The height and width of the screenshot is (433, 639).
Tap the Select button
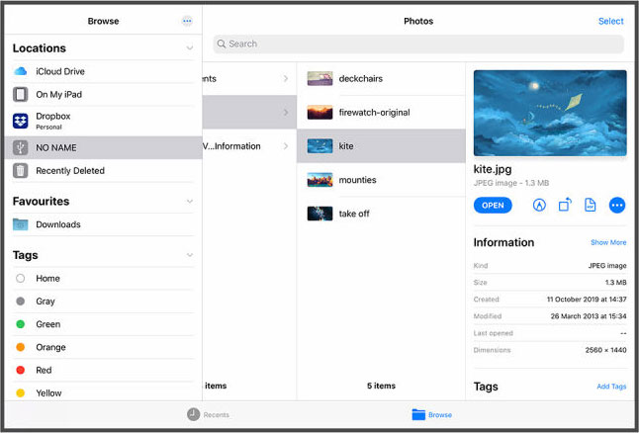point(611,21)
